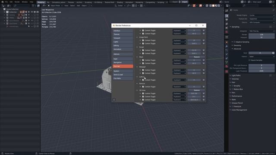Toggle eye visibility of Collection in outliner
The width and height of the screenshot is (276, 155).
tap(32, 12)
